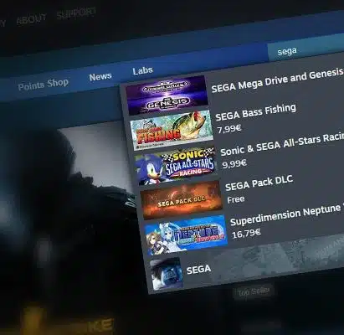Go to the SEGA publisher page label
This screenshot has width=344, height=335.
pos(198,270)
